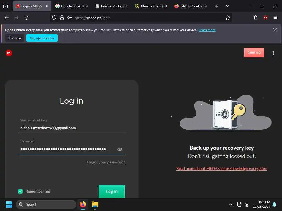Image resolution: width=282 pixels, height=211 pixels.
Task: View site security padlock info
Action: coord(62,18)
